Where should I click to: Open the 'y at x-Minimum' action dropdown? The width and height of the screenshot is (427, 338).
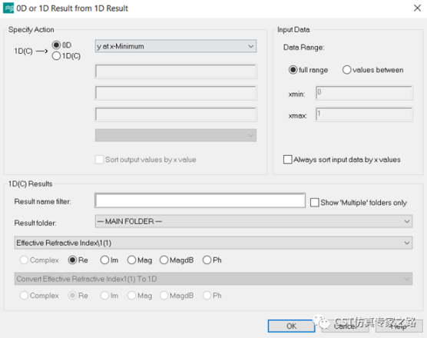(x=176, y=46)
